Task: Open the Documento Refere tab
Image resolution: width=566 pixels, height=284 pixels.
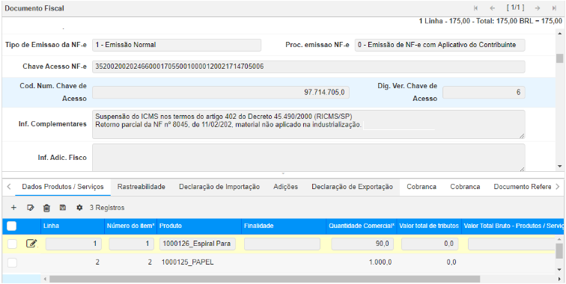Action: click(x=523, y=187)
